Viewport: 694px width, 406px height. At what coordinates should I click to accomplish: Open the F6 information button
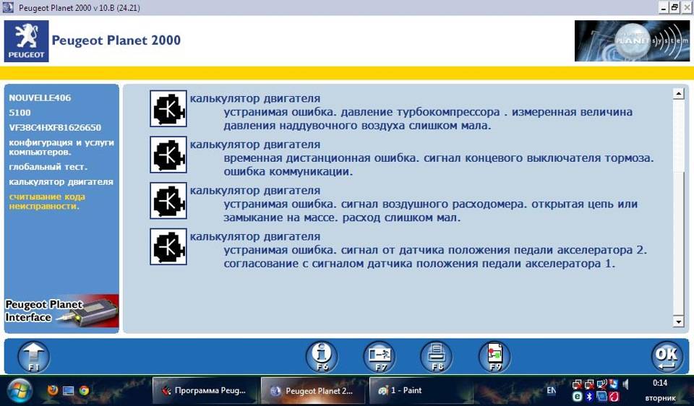click(x=322, y=356)
